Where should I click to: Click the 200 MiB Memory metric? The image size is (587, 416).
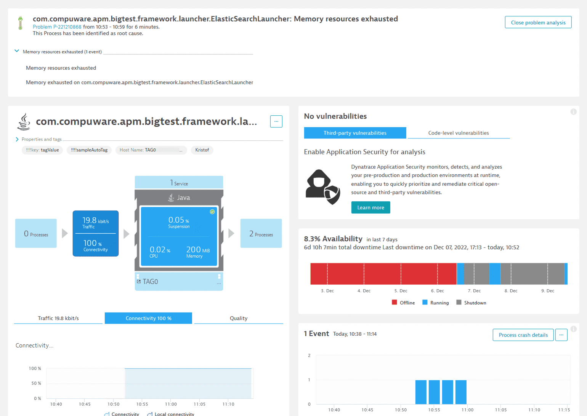pyautogui.click(x=198, y=252)
